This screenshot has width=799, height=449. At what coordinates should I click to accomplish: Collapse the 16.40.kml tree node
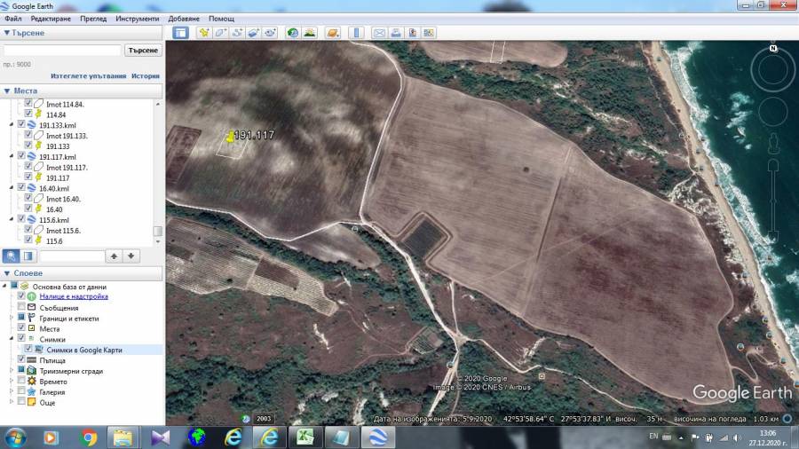click(11, 188)
